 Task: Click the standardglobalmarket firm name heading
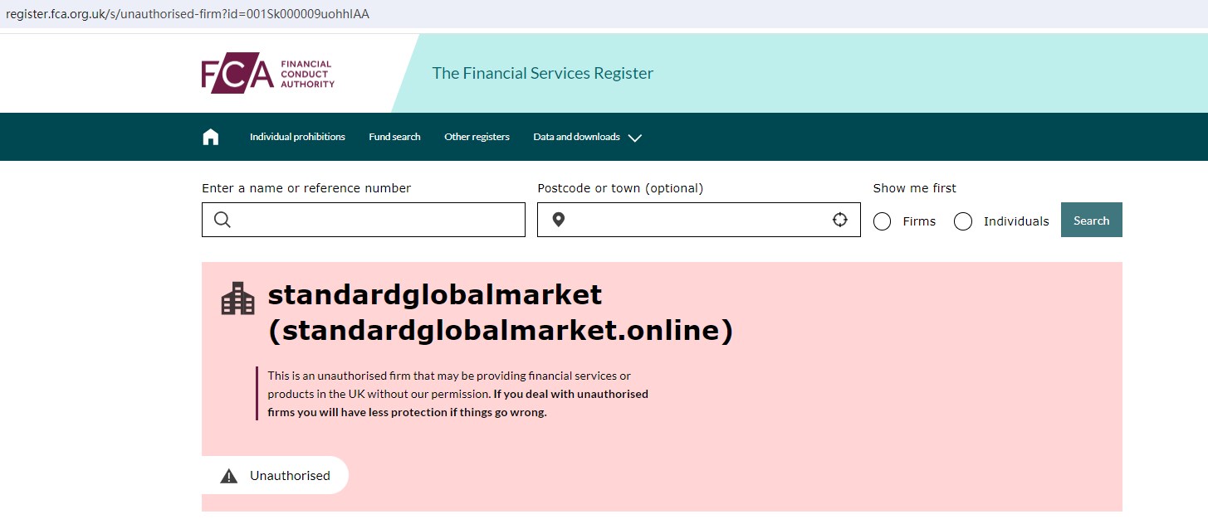click(501, 312)
